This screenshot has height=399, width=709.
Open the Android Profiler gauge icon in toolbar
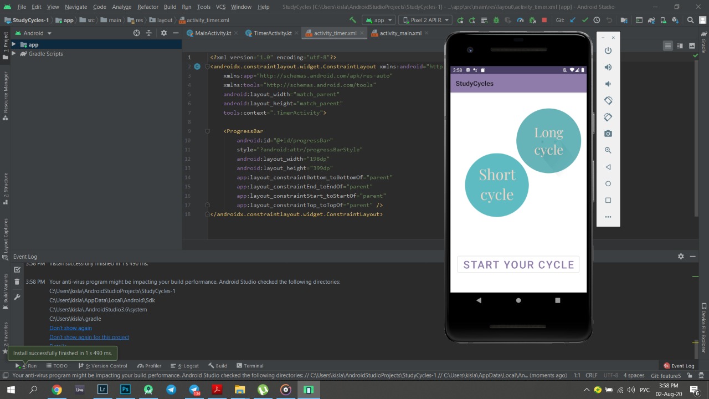(520, 20)
